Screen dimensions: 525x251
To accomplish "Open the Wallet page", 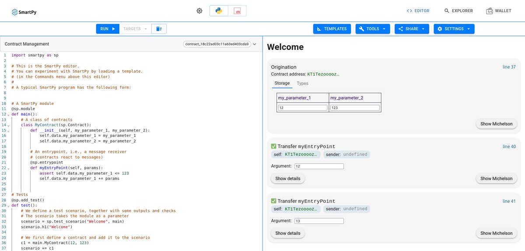I will coord(499,11).
